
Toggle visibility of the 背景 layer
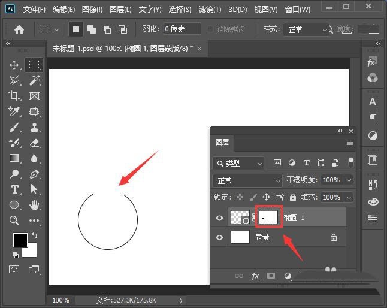pos(219,237)
